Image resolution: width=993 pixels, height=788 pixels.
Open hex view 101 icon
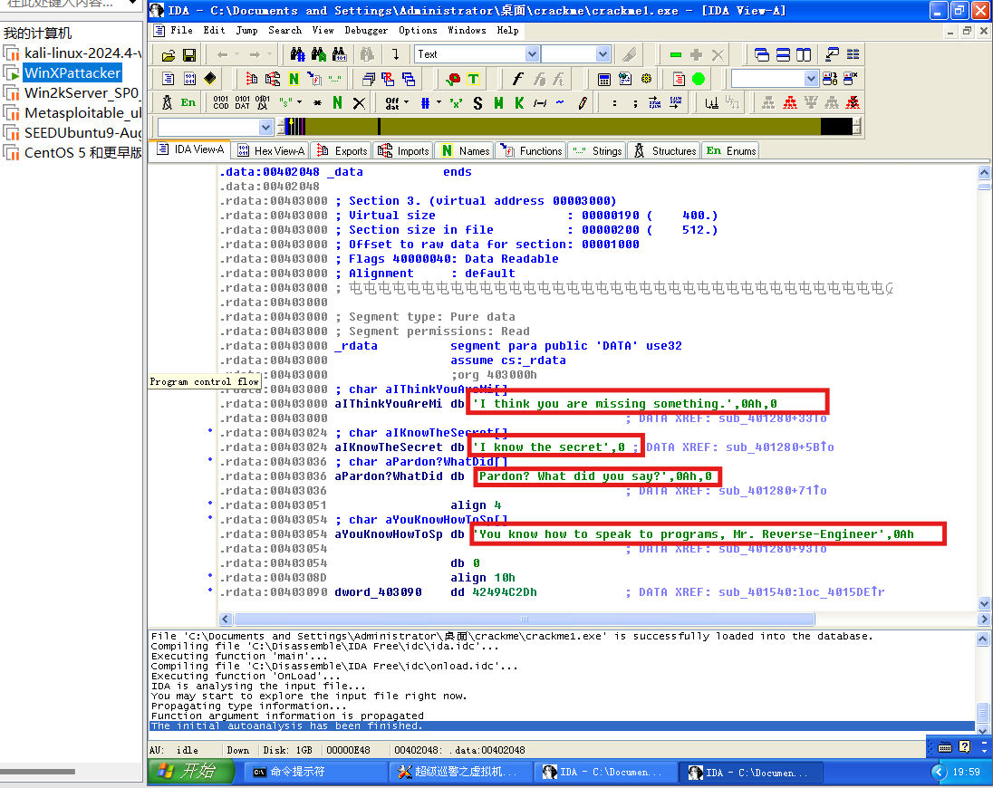189,79
